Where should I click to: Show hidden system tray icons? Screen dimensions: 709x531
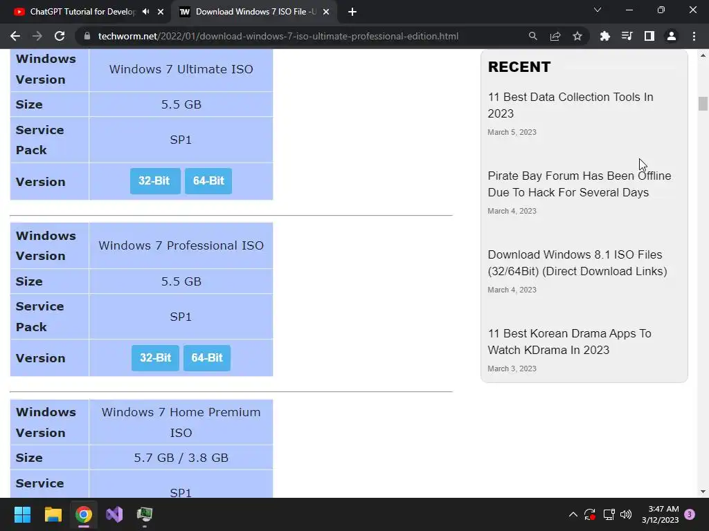(573, 514)
